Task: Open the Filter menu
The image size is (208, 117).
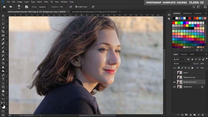Action: pos(46,2)
